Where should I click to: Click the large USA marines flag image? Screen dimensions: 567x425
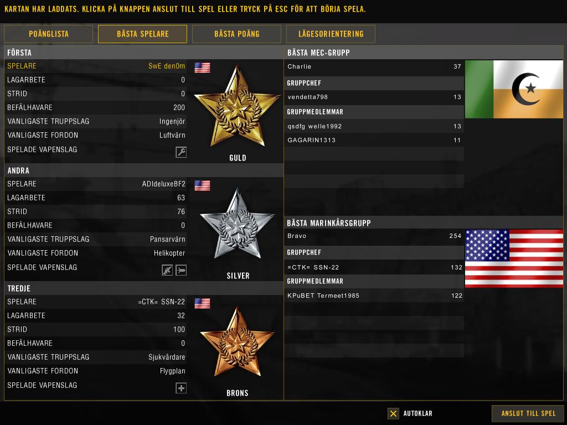click(514, 258)
